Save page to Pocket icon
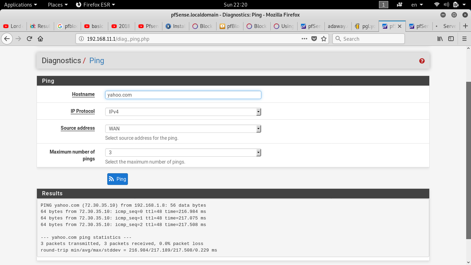 (314, 39)
